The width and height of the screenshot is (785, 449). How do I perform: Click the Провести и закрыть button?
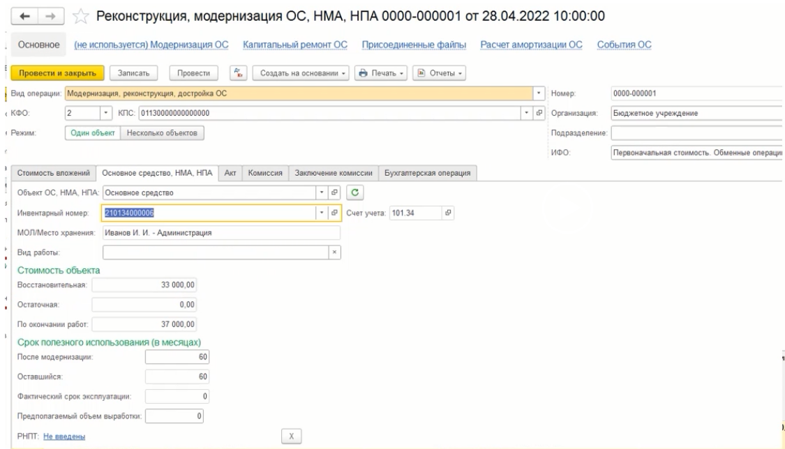pyautogui.click(x=58, y=72)
